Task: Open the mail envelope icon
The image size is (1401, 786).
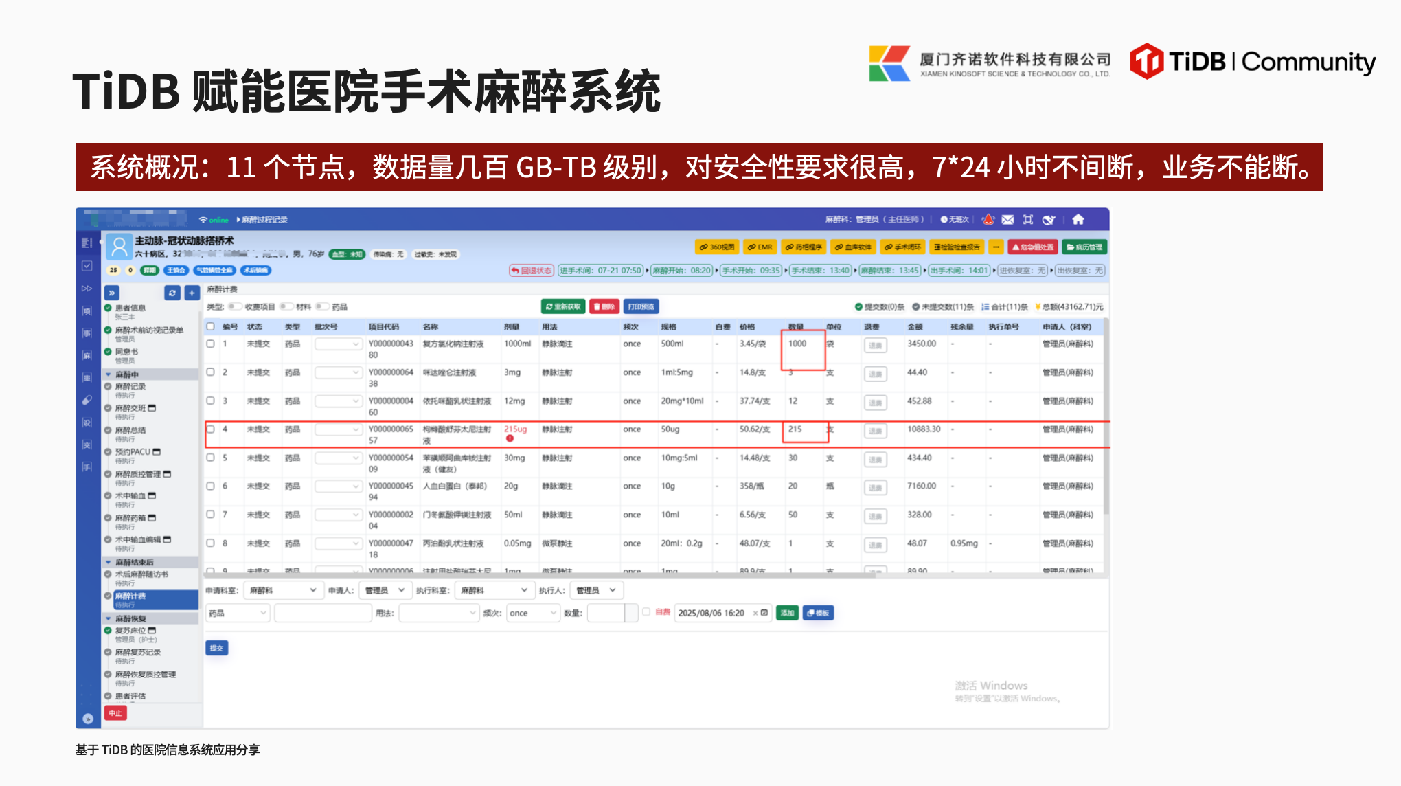Action: [1007, 219]
